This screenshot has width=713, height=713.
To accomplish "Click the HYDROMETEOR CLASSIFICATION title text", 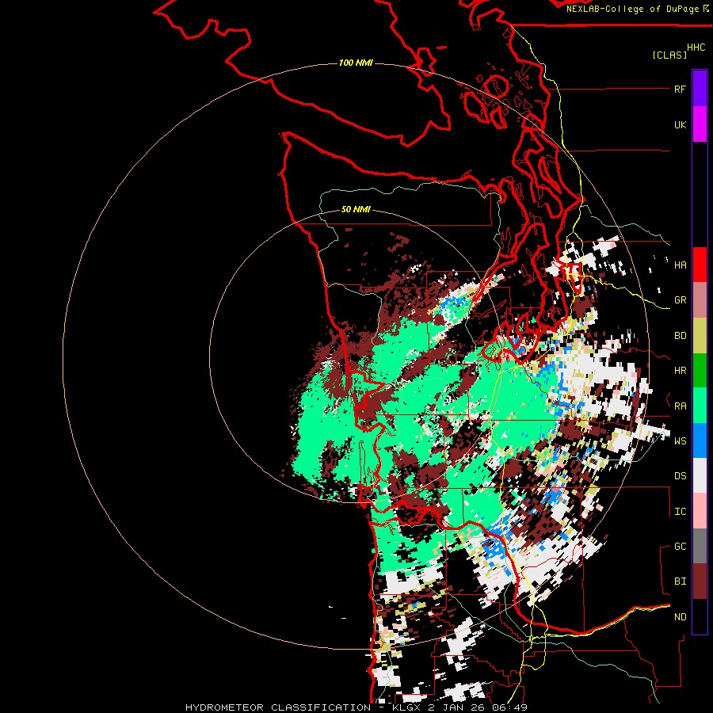I will pyautogui.click(x=278, y=707).
